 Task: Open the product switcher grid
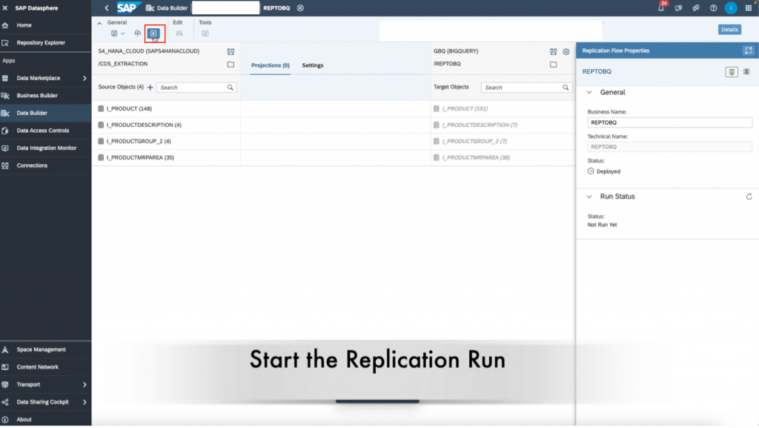point(749,7)
